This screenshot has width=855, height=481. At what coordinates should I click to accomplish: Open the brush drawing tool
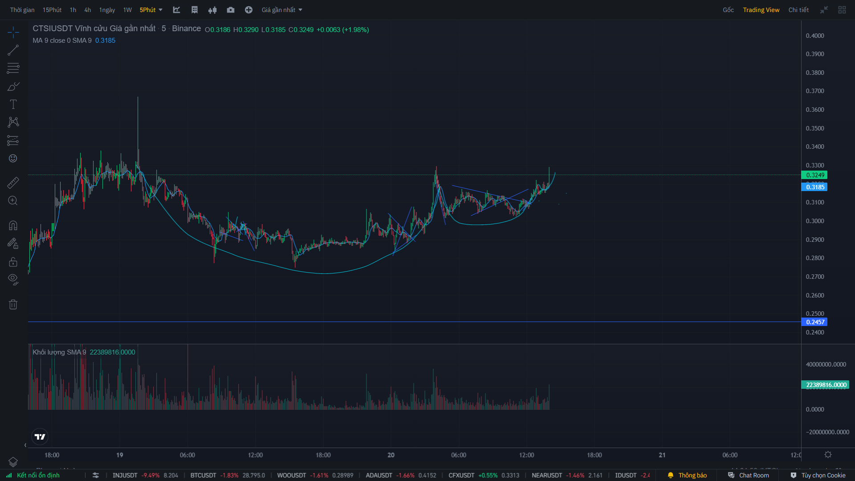(x=13, y=86)
